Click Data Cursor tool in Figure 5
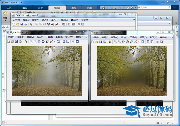This screenshot has width=180, height=126. [x=131, y=42]
